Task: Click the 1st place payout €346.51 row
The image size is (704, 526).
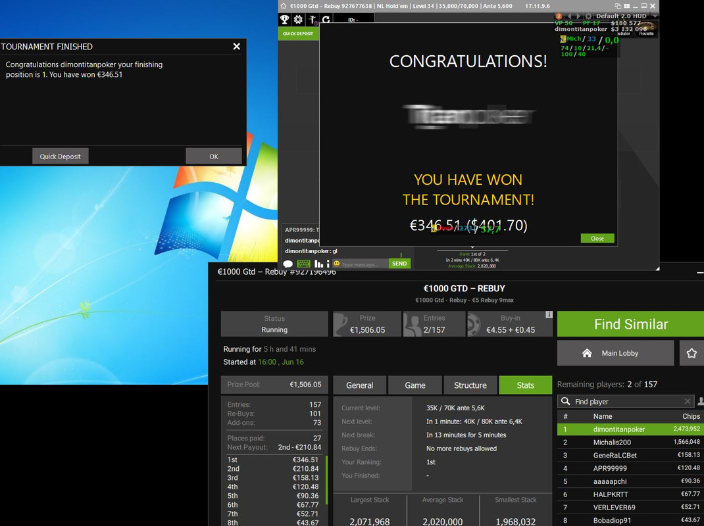Action: (274, 460)
